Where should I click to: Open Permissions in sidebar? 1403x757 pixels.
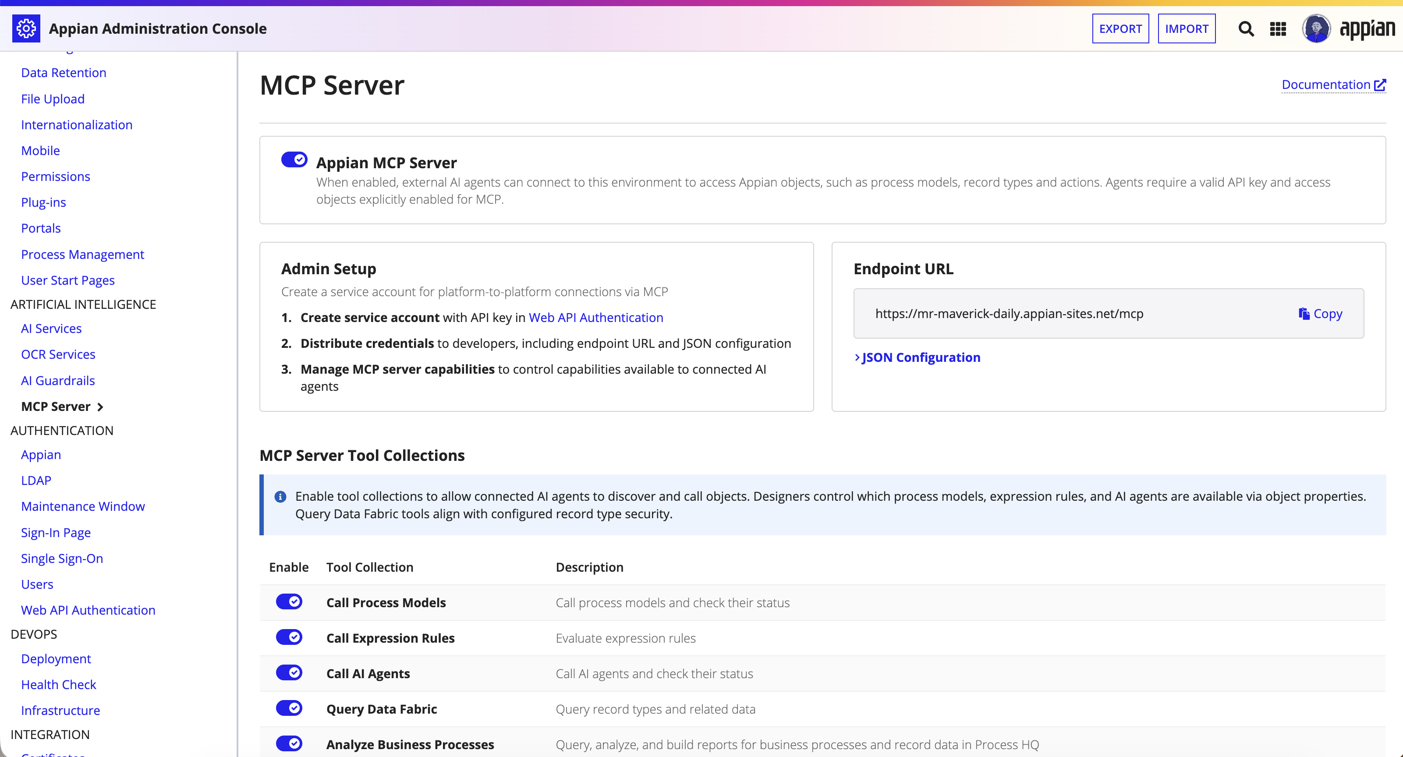click(x=56, y=177)
